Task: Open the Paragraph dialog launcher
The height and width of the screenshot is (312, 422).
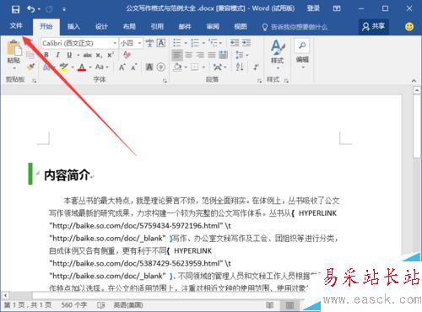Action: [259, 81]
